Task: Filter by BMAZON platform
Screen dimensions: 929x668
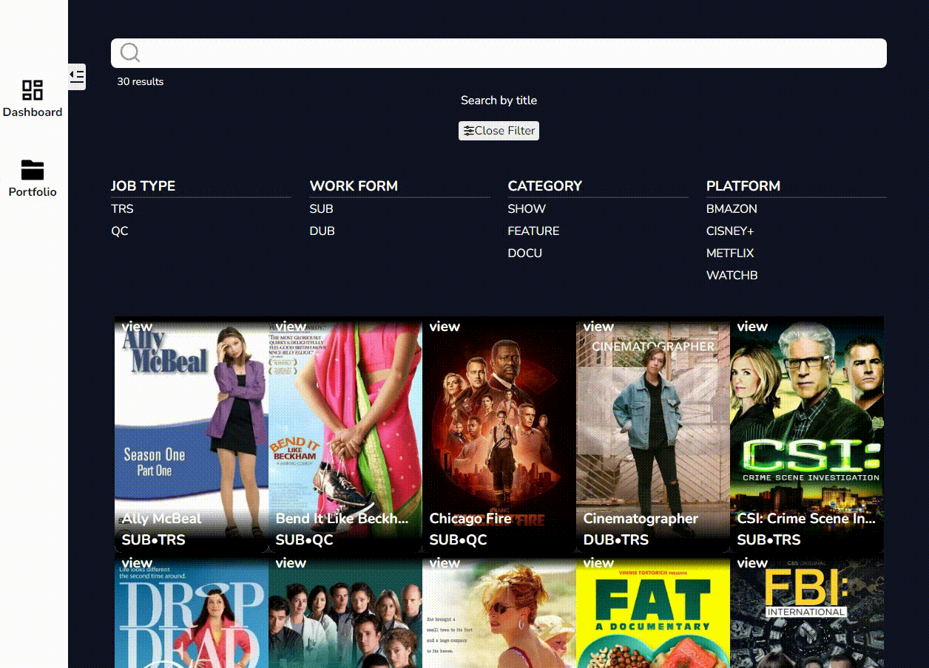Action: 732,209
